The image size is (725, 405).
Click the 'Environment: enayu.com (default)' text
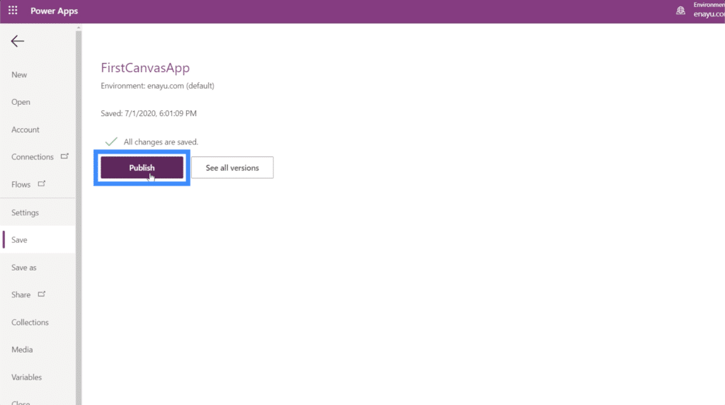pyautogui.click(x=157, y=86)
